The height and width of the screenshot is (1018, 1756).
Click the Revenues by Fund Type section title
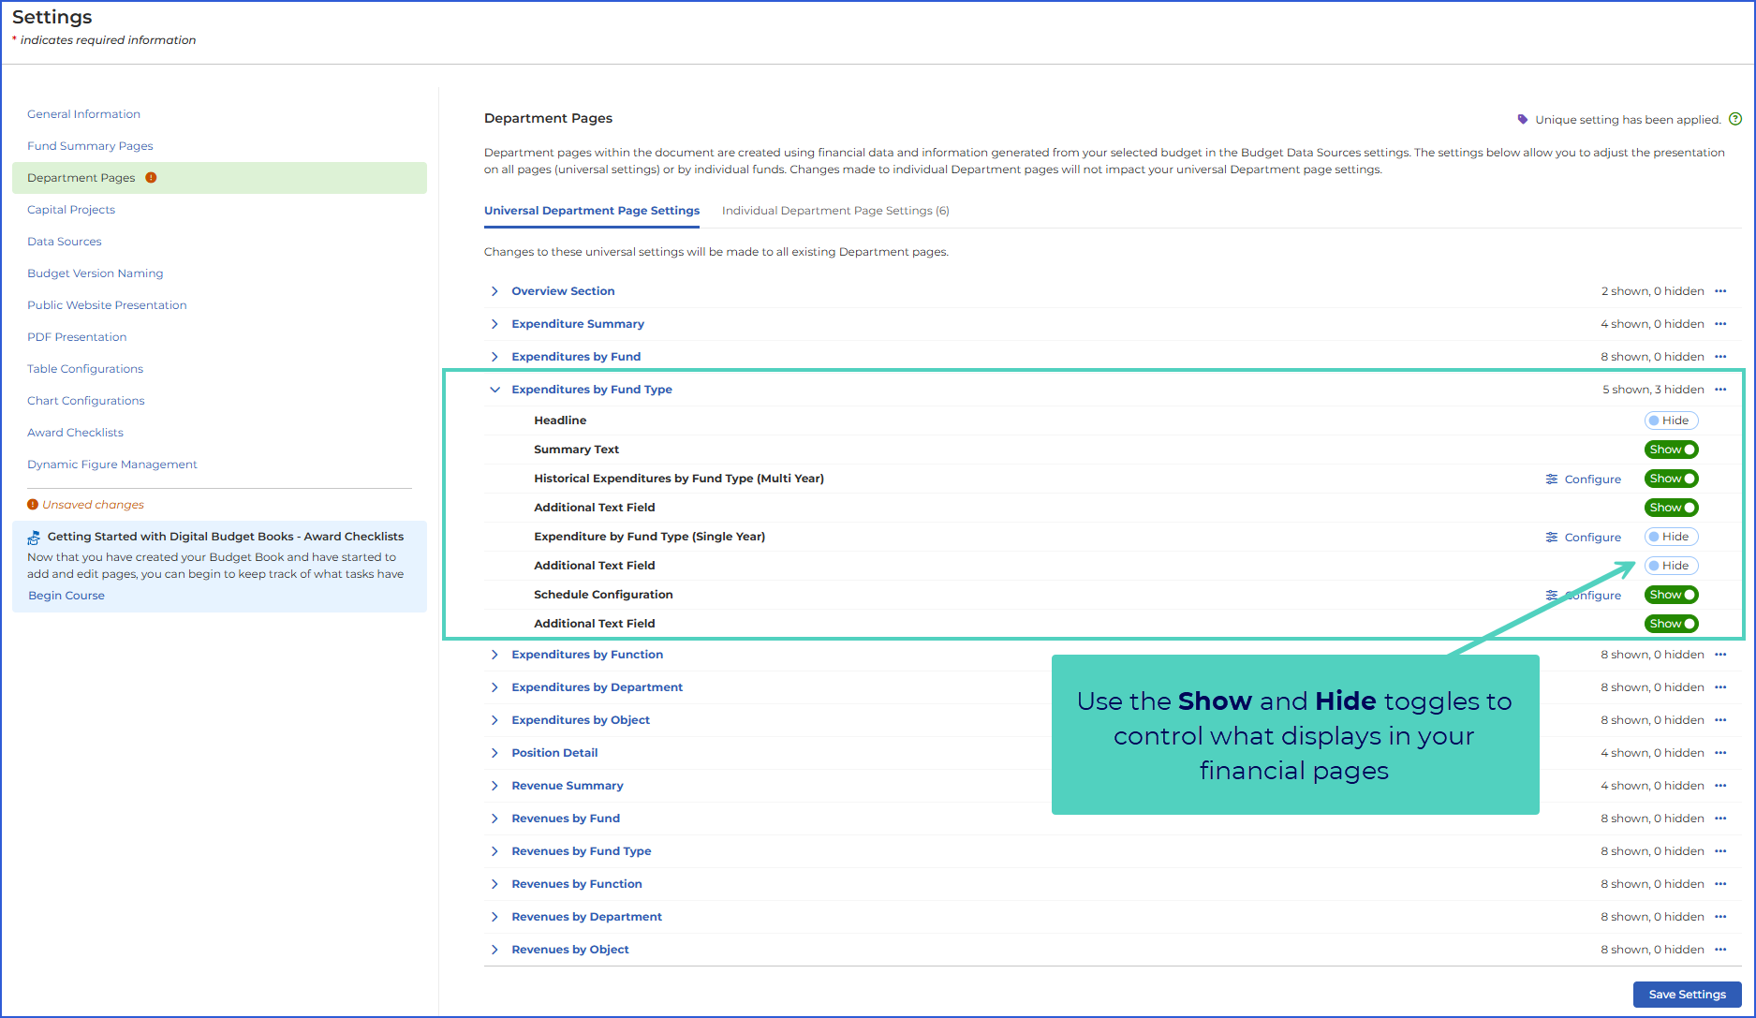pyautogui.click(x=582, y=851)
